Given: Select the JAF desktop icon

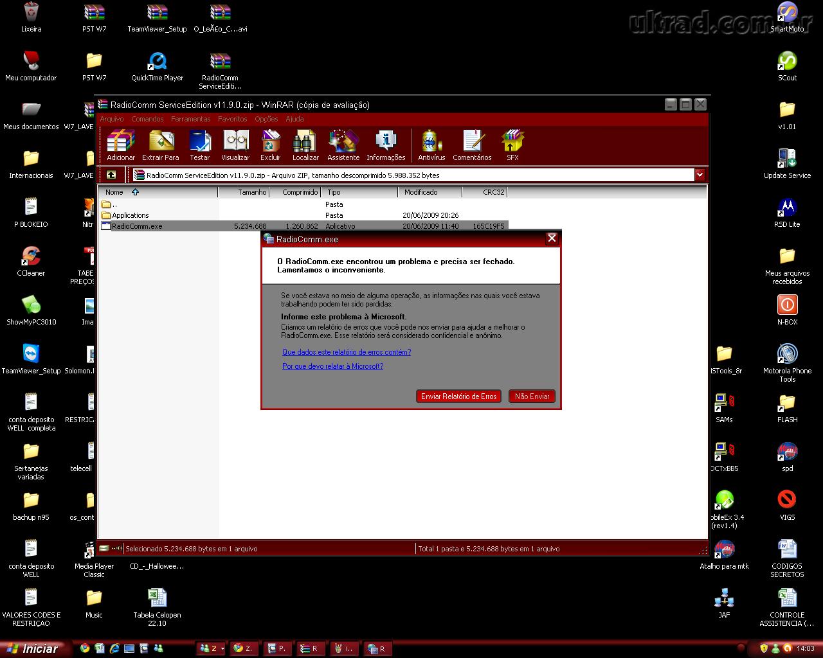Looking at the screenshot, I should click(724, 603).
